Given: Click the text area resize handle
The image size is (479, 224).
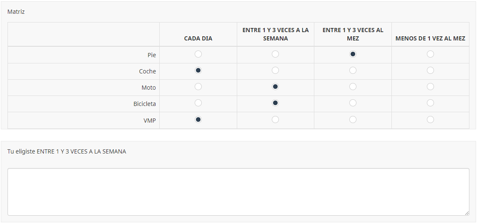Looking at the screenshot, I should coord(466,213).
